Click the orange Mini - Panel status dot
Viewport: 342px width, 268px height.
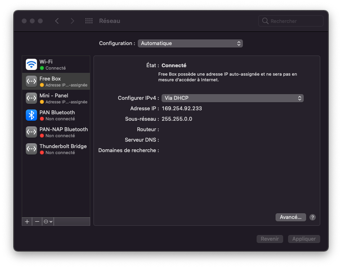click(x=42, y=102)
